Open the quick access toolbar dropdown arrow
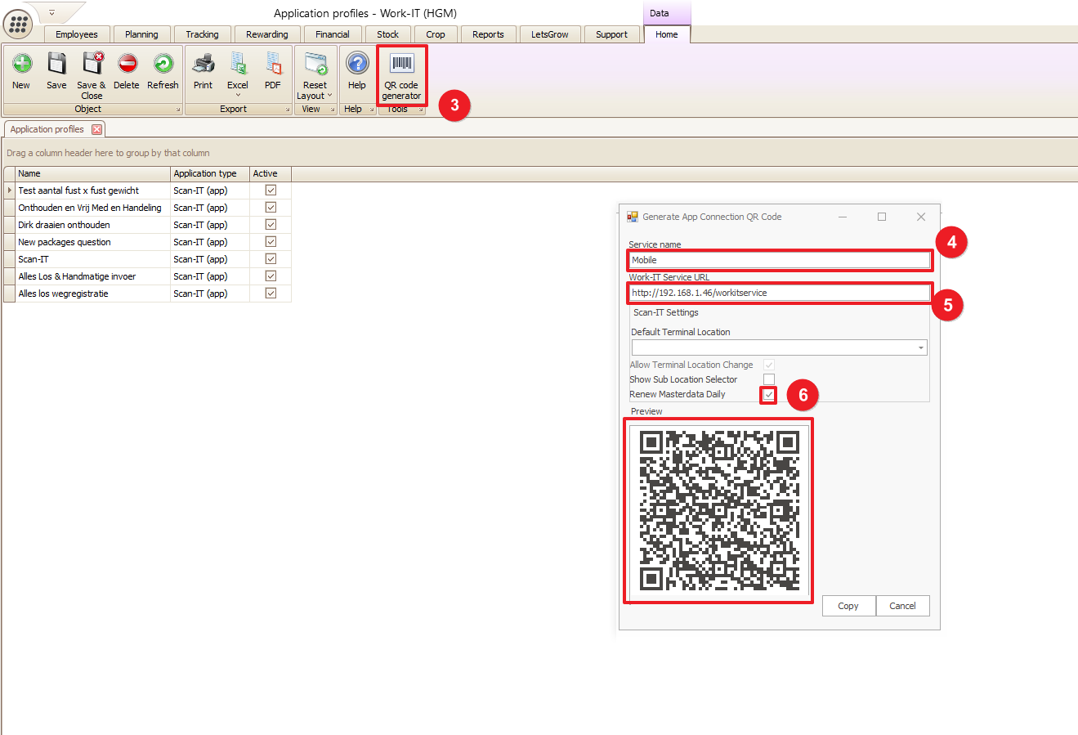This screenshot has width=1078, height=735. click(x=51, y=13)
